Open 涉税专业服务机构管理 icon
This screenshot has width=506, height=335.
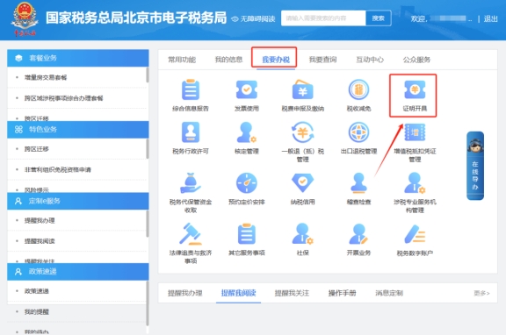415,183
